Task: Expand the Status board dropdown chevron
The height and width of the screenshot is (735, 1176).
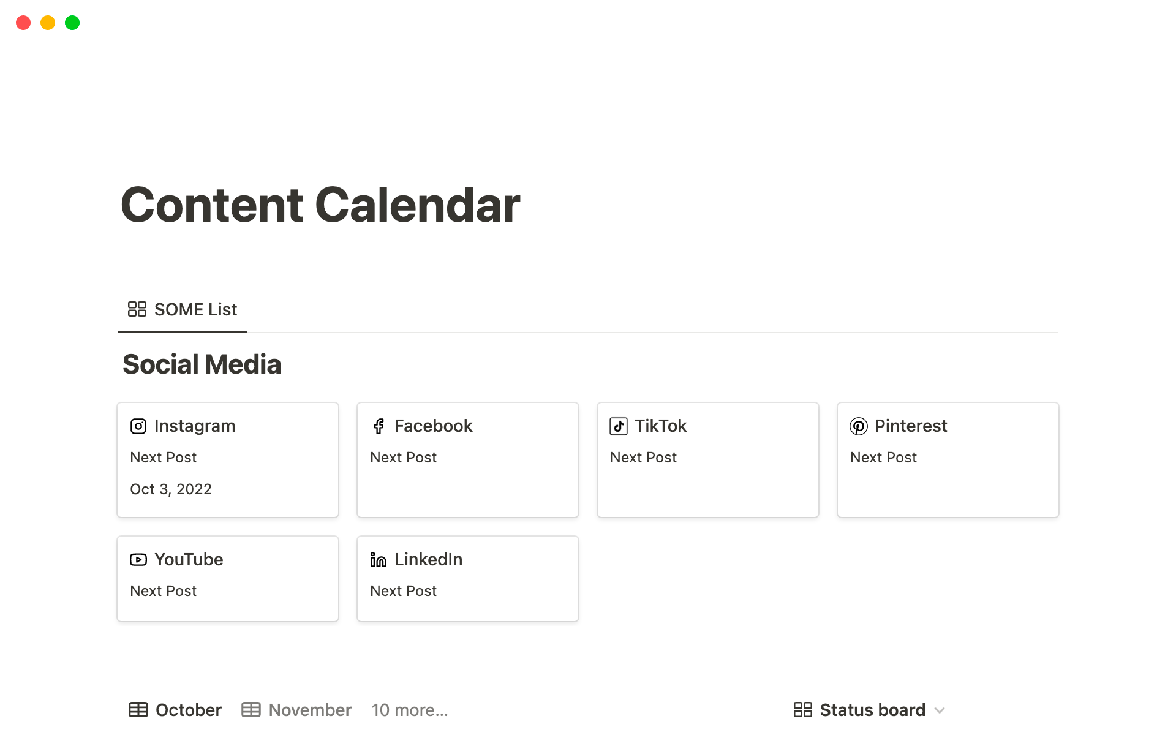Action: 940,710
